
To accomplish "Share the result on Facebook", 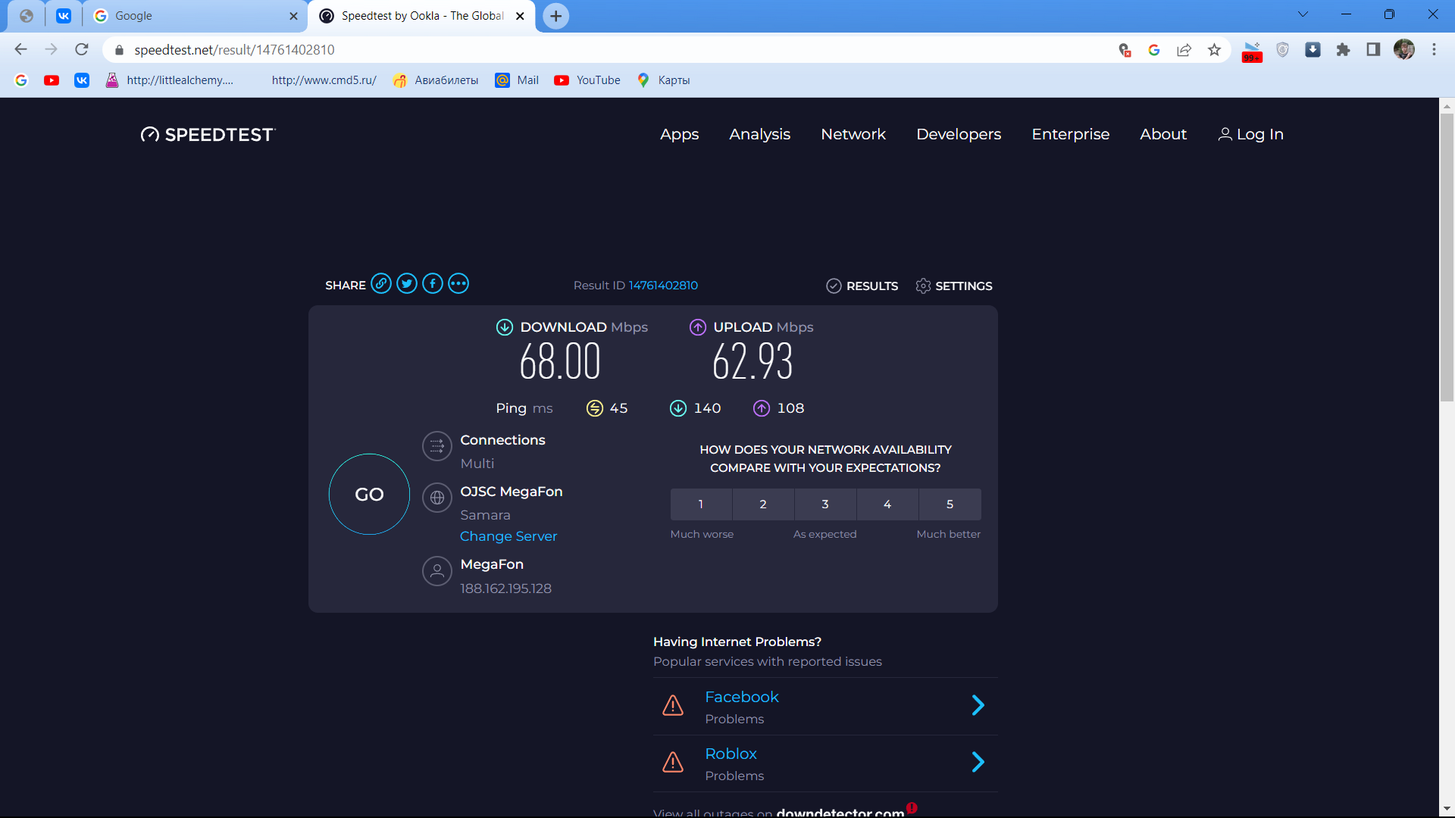I will pos(433,284).
